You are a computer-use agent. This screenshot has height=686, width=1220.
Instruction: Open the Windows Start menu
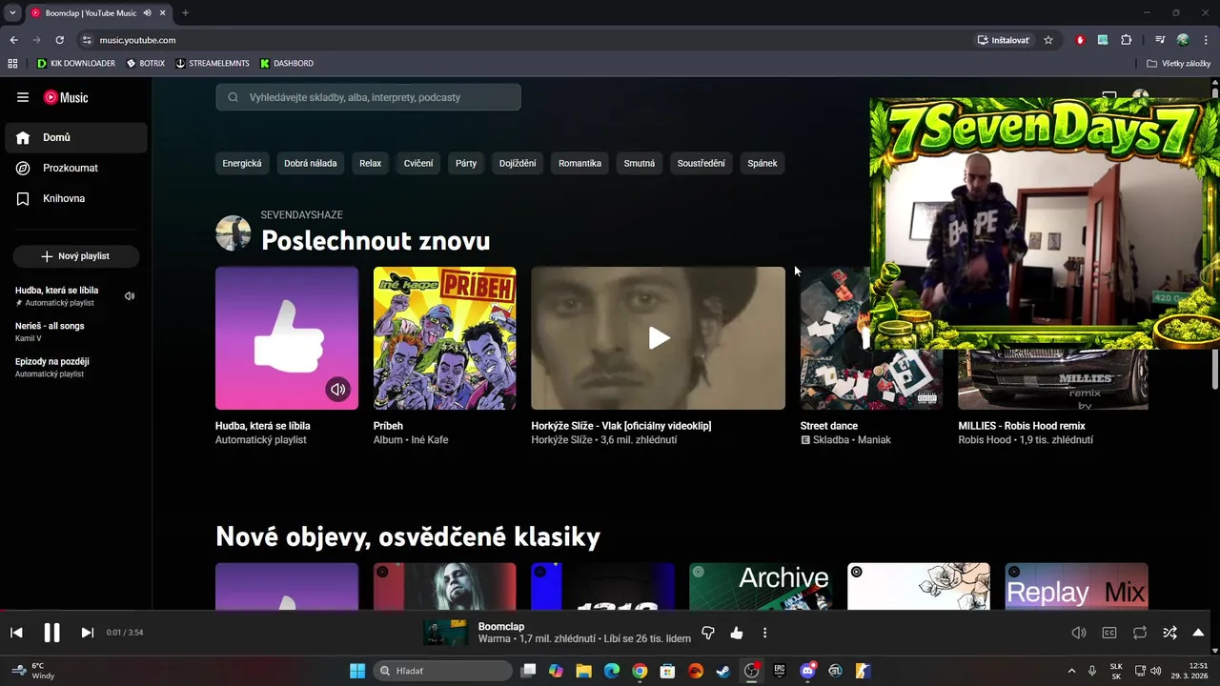[357, 671]
